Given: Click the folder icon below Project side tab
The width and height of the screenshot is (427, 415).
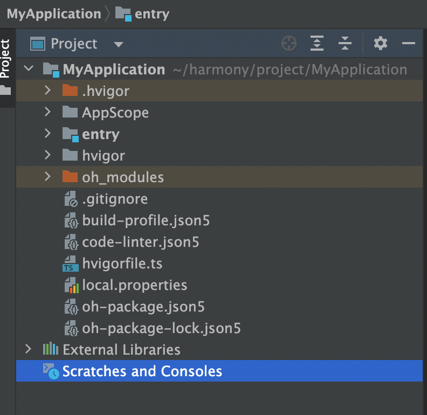Looking at the screenshot, I should pyautogui.click(x=5, y=90).
